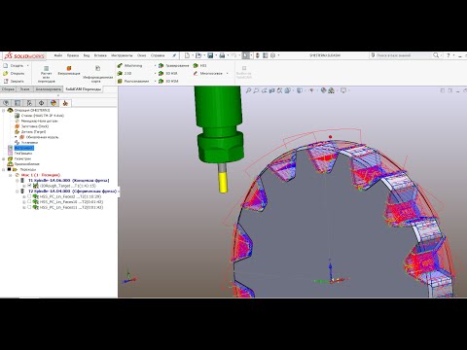Viewport: 467px width, 350px height.
Task: Toggle checkbox of 3DRough_Target operation
Action: point(30,186)
